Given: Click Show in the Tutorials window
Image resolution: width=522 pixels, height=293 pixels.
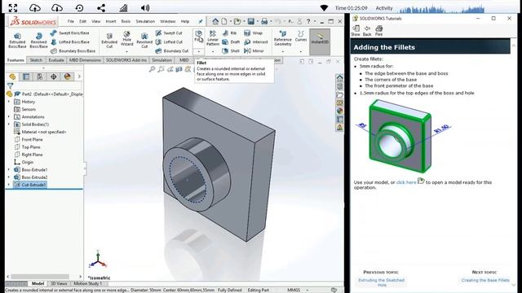Looking at the screenshot, I should [x=356, y=30].
